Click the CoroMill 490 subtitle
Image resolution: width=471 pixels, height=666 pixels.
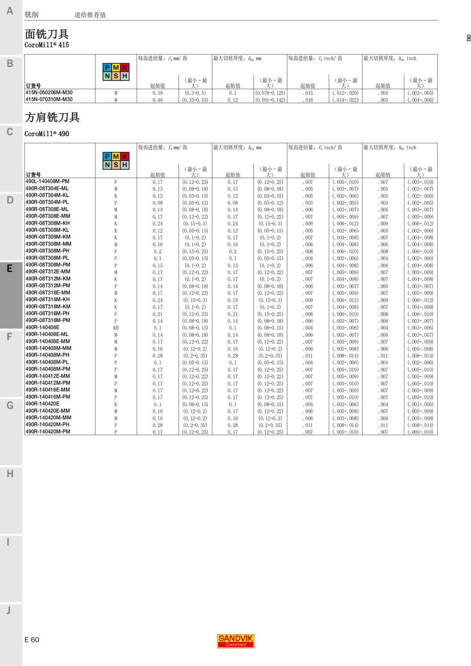pos(47,134)
